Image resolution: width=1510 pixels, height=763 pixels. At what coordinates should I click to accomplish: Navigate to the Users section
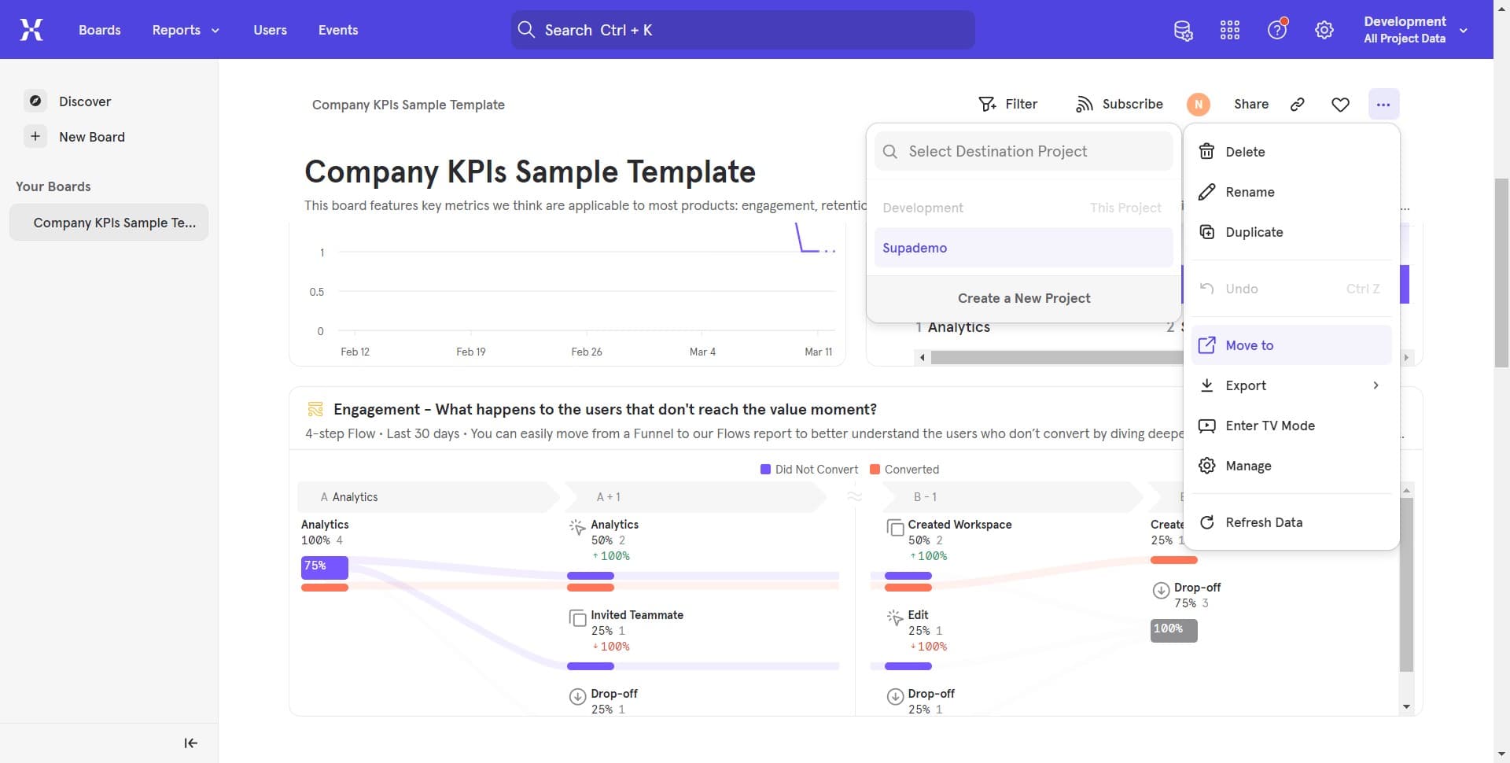[270, 30]
